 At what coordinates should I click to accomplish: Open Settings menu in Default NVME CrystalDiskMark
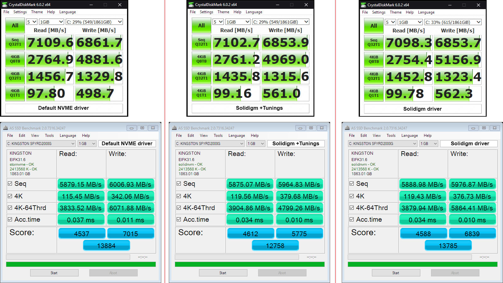[20, 12]
